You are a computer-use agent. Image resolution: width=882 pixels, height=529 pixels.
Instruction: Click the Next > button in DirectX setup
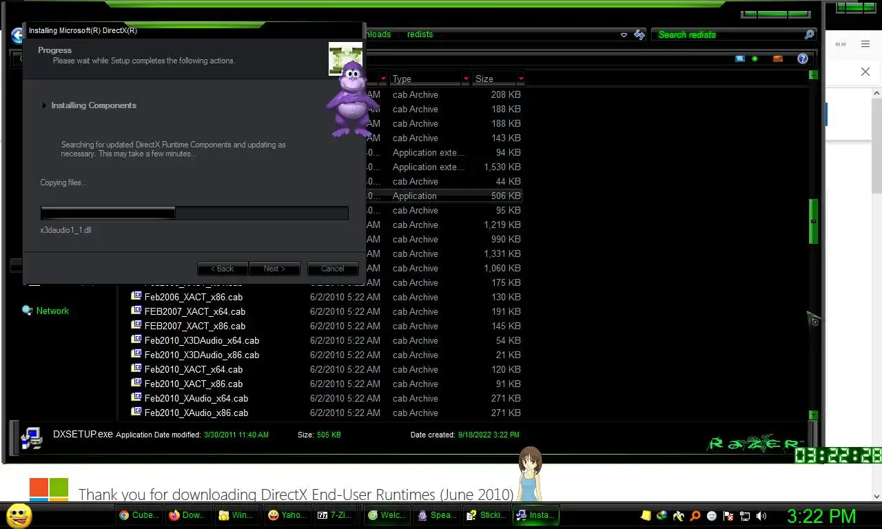click(274, 269)
